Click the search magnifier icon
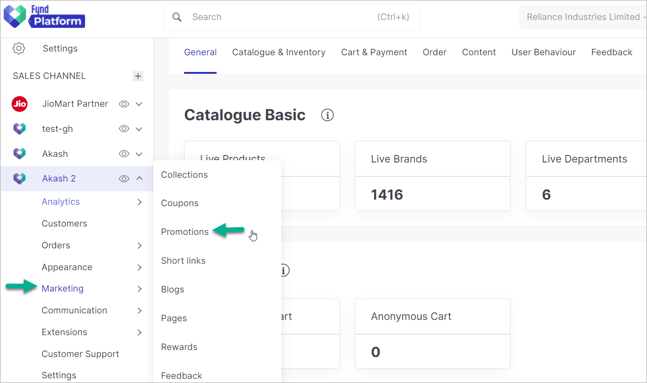The image size is (647, 383). (x=177, y=17)
